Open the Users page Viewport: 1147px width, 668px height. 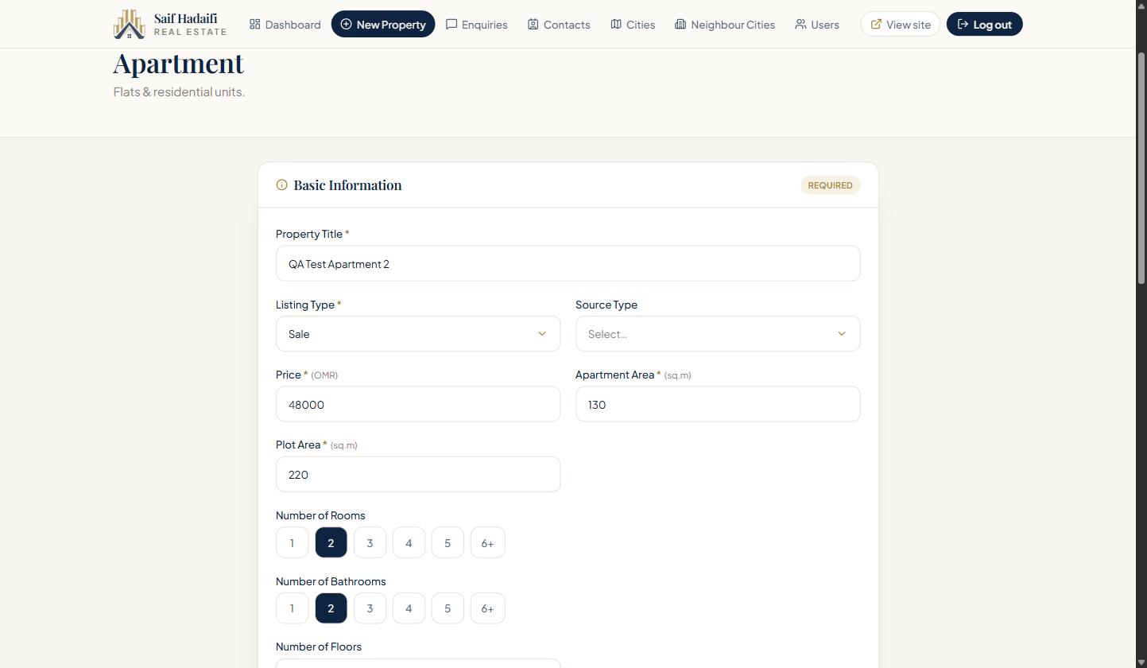point(817,25)
